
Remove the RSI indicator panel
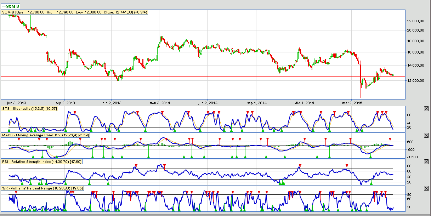tap(426, 162)
